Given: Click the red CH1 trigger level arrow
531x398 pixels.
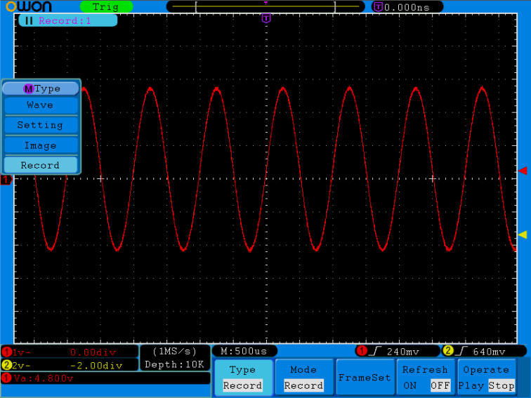Looking at the screenshot, I should (x=522, y=171).
